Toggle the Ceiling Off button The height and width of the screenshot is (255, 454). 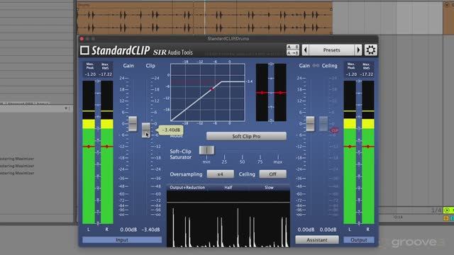tap(272, 174)
